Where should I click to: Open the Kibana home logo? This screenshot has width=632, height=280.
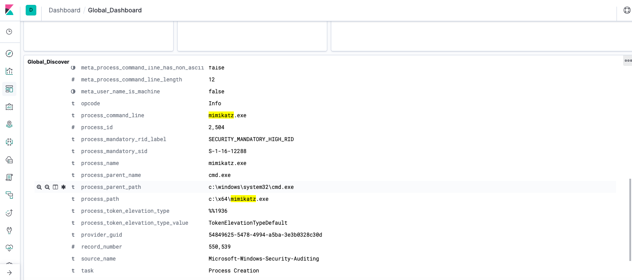pyautogui.click(x=9, y=10)
